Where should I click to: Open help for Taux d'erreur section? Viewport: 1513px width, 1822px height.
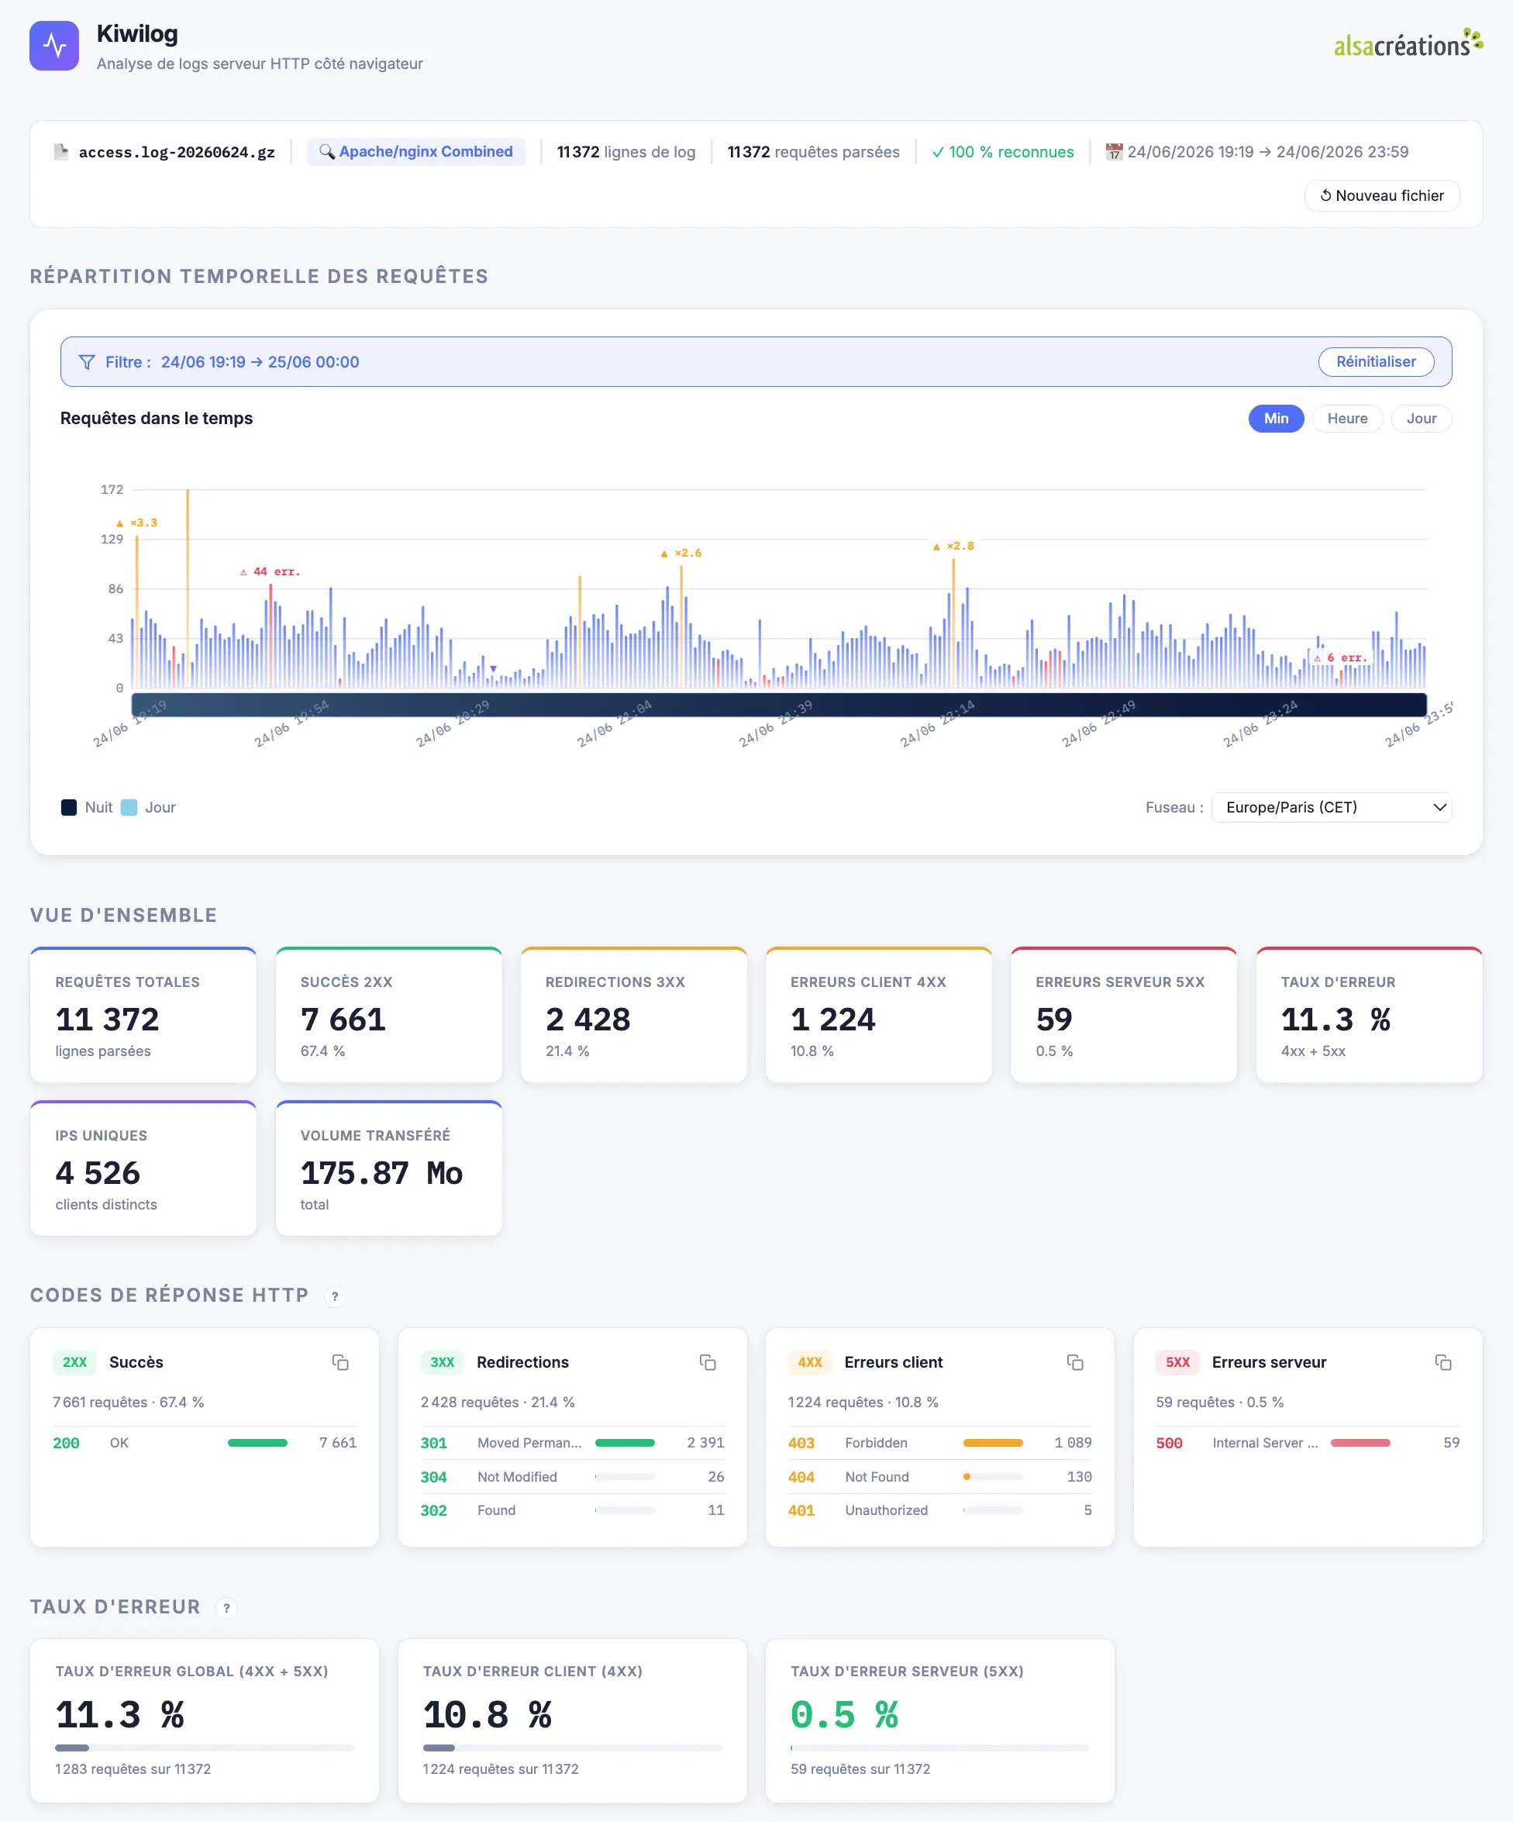tap(226, 1608)
